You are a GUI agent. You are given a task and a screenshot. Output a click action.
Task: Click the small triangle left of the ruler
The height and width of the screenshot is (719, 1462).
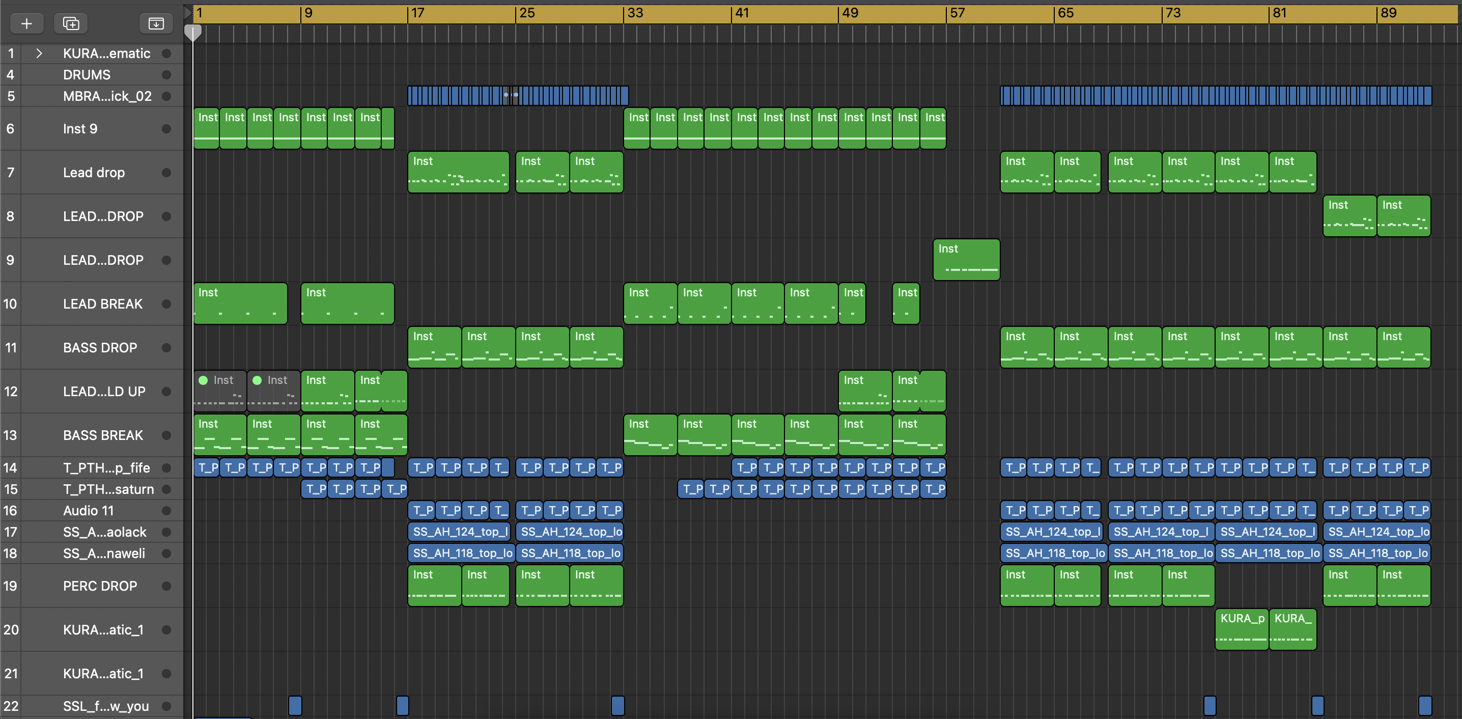tap(188, 13)
